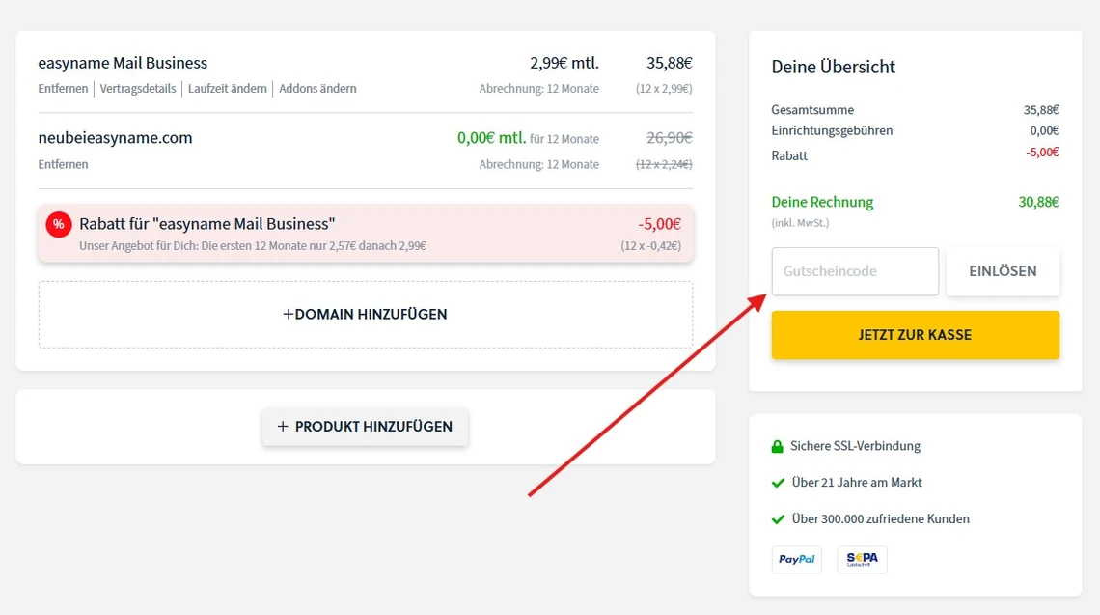
Task: Click the SEPA Lastschrift payment icon
Action: (861, 559)
